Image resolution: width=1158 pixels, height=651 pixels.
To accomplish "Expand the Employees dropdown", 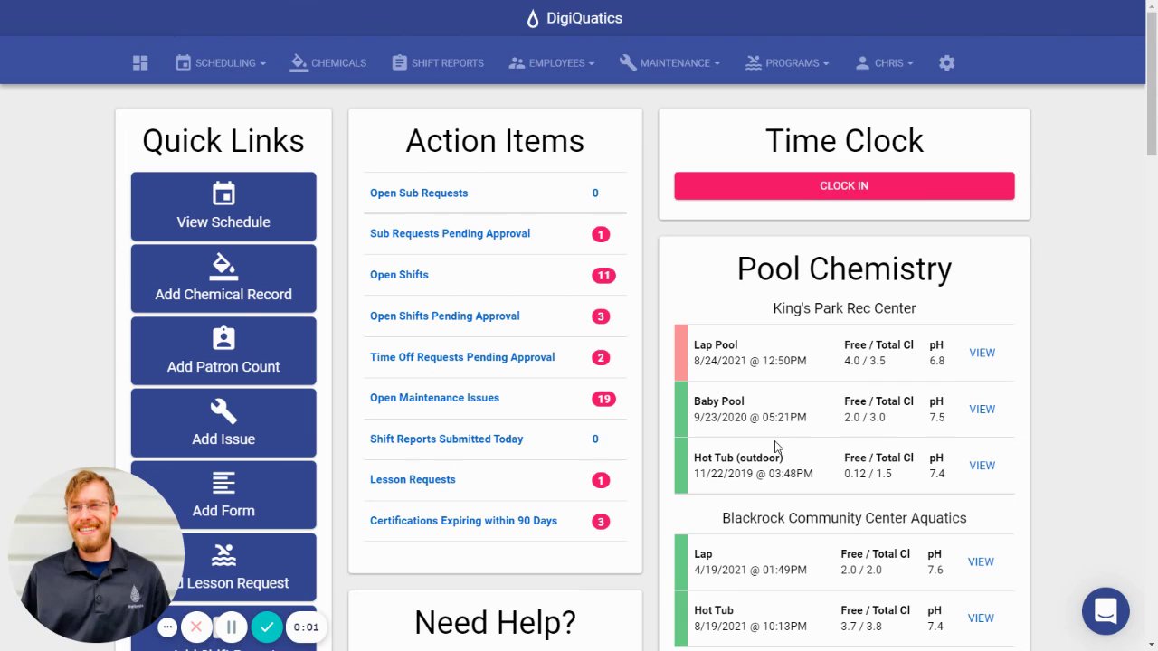I will click(551, 62).
